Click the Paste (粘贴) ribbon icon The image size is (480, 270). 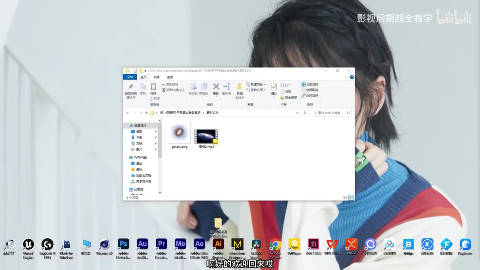153,89
